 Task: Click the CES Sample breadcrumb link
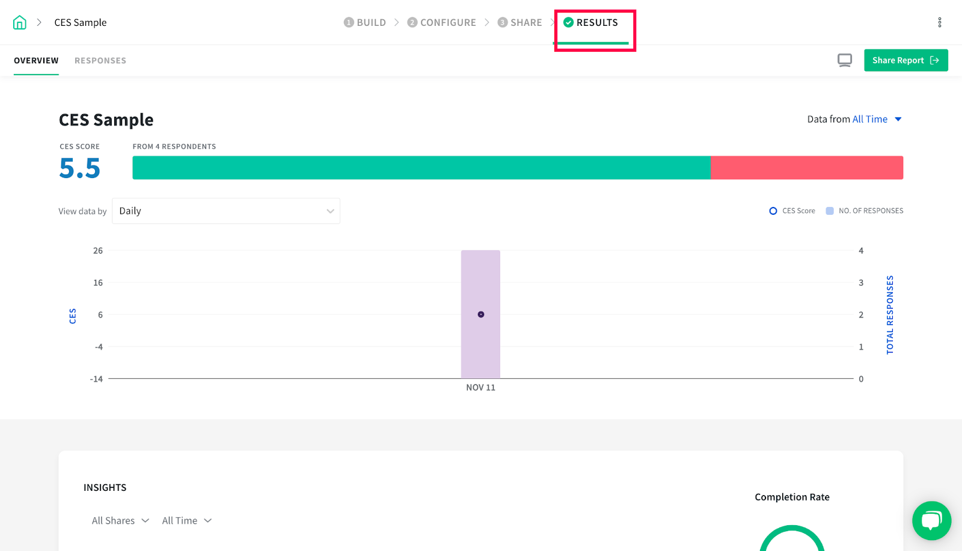pyautogui.click(x=81, y=22)
